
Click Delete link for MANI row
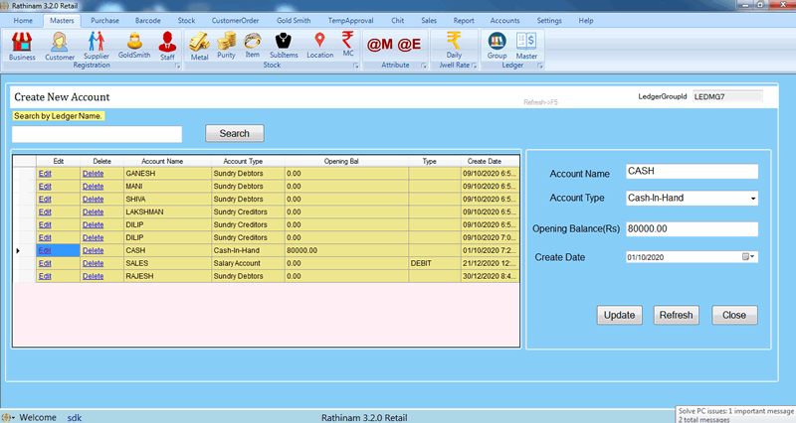[x=93, y=187]
